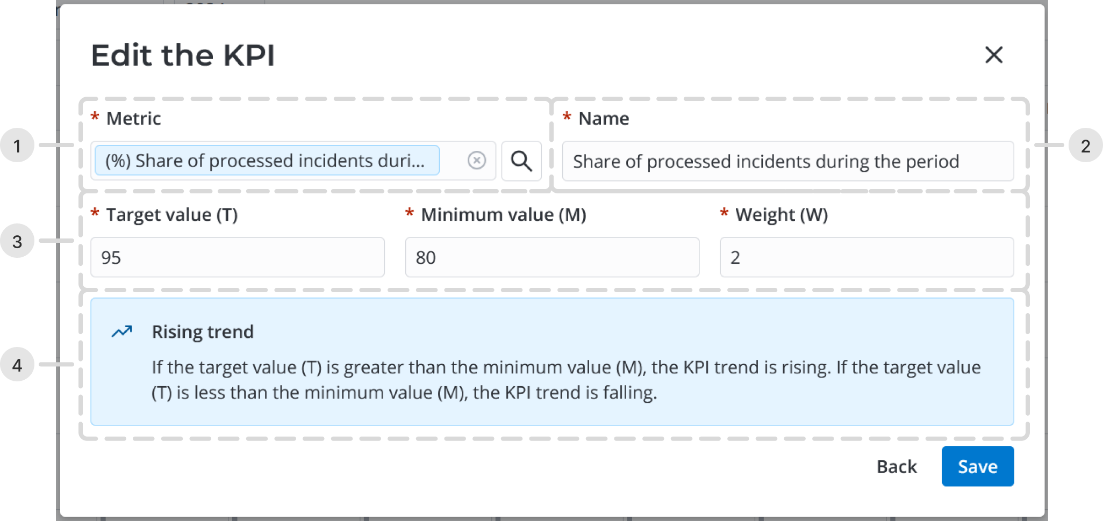Click the Name input field
Image resolution: width=1103 pixels, height=521 pixels.
(x=787, y=161)
